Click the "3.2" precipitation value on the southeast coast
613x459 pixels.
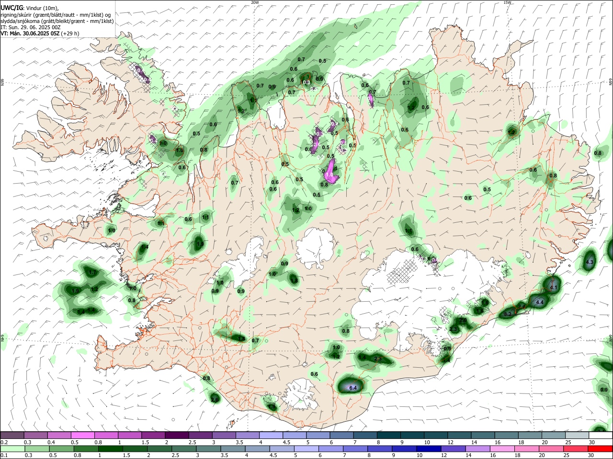[x=509, y=314]
